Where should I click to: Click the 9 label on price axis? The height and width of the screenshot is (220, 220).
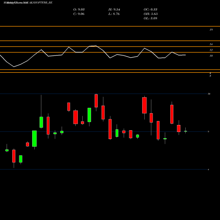point(209,132)
